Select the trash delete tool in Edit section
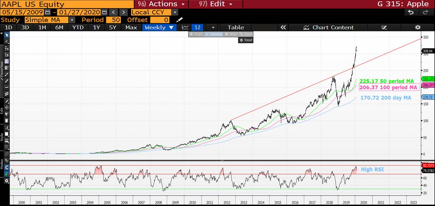 [x=6, y=121]
